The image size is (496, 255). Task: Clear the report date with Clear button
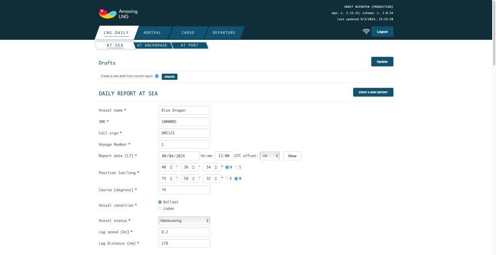click(292, 156)
